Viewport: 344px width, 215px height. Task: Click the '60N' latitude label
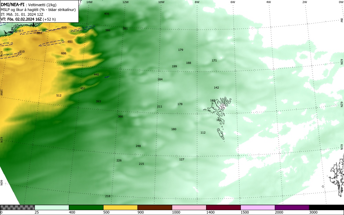tap(1, 183)
